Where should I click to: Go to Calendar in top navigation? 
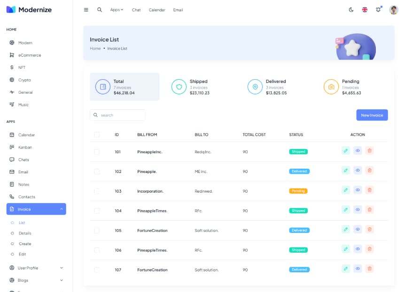click(x=157, y=10)
